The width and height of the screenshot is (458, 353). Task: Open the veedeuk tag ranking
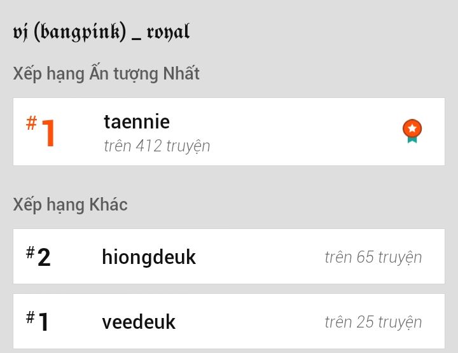139,322
